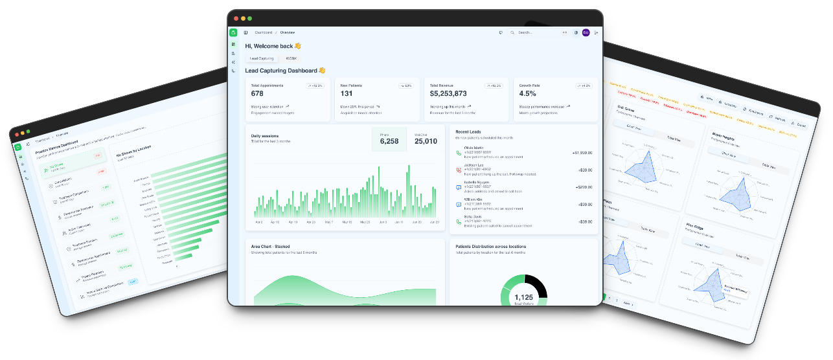The height and width of the screenshot is (360, 833).
Task: Open the purple user avatar menu
Action: (586, 32)
